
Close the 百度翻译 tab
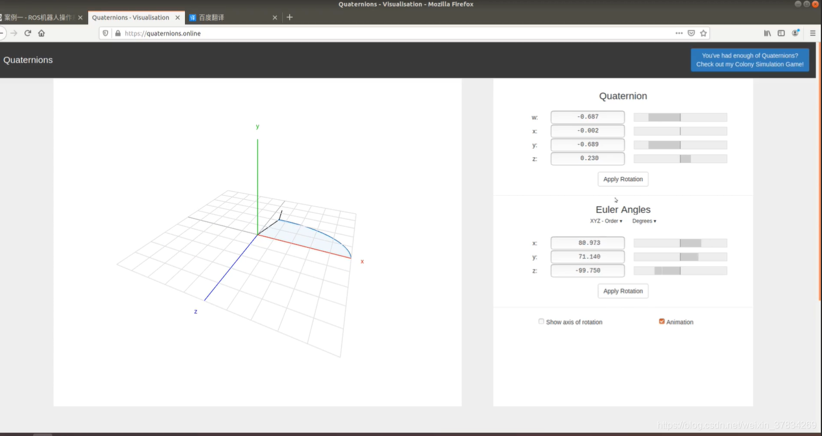(x=275, y=18)
